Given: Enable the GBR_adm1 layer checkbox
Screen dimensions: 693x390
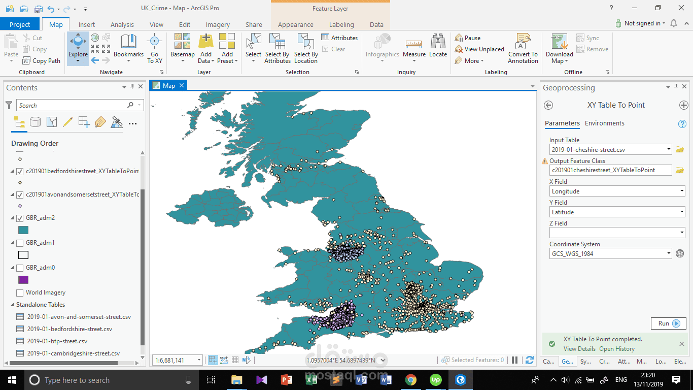Looking at the screenshot, I should (x=20, y=243).
